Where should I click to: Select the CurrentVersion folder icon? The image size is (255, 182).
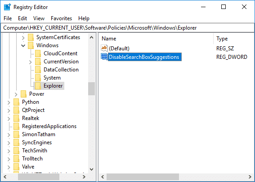[x=38, y=62]
